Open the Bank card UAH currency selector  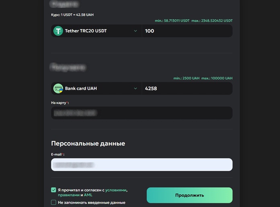tap(96, 88)
